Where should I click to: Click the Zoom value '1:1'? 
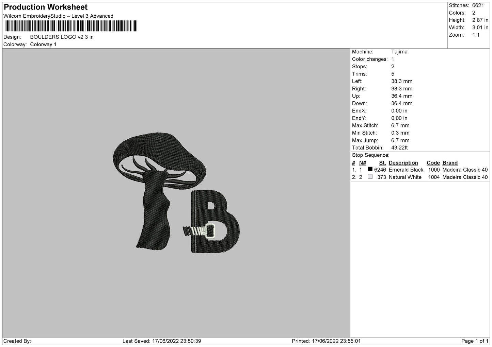[x=476, y=35]
